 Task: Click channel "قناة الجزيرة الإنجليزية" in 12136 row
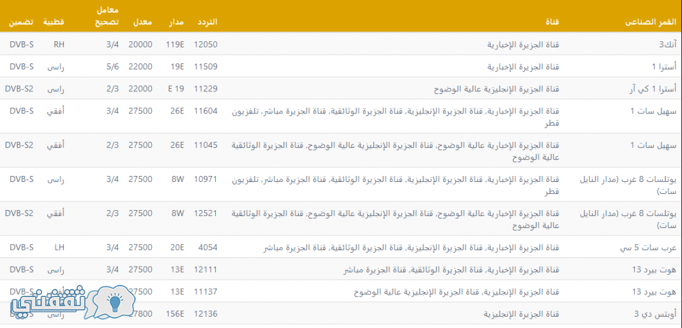(x=522, y=314)
